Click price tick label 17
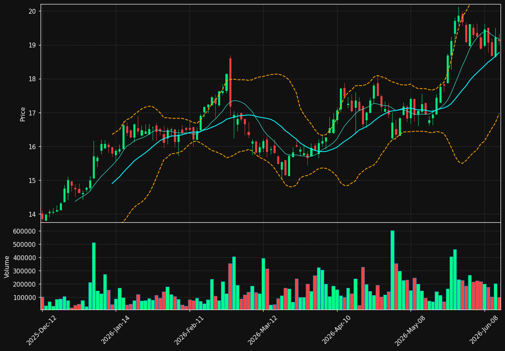The height and width of the screenshot is (351, 505). point(32,113)
